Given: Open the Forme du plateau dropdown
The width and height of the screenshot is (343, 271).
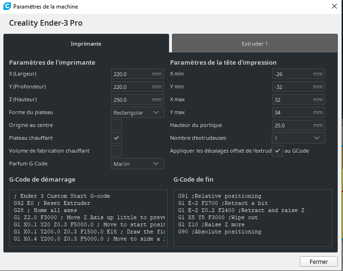Looking at the screenshot, I should [x=137, y=112].
